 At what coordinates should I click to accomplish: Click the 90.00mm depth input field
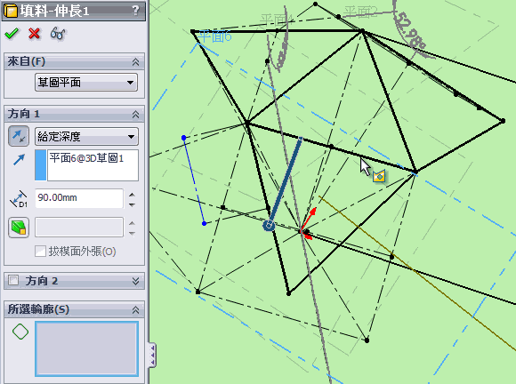tap(79, 198)
